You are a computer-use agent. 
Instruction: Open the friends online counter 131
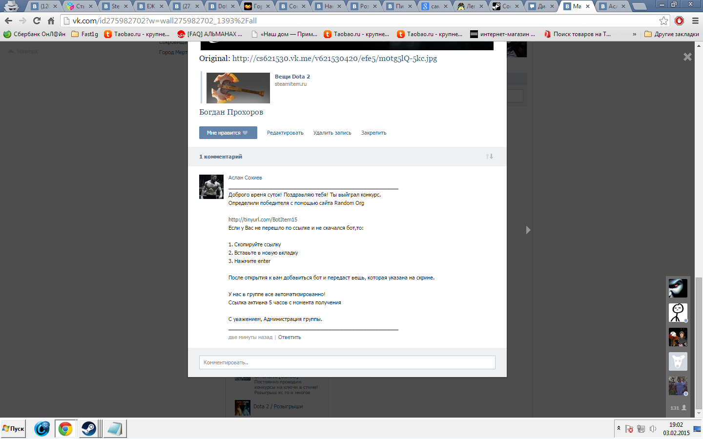pyautogui.click(x=678, y=408)
